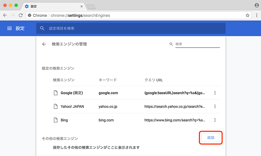Viewport: 261px width, 156px height.
Task: Click the Google query URL text
Action: 175,93
